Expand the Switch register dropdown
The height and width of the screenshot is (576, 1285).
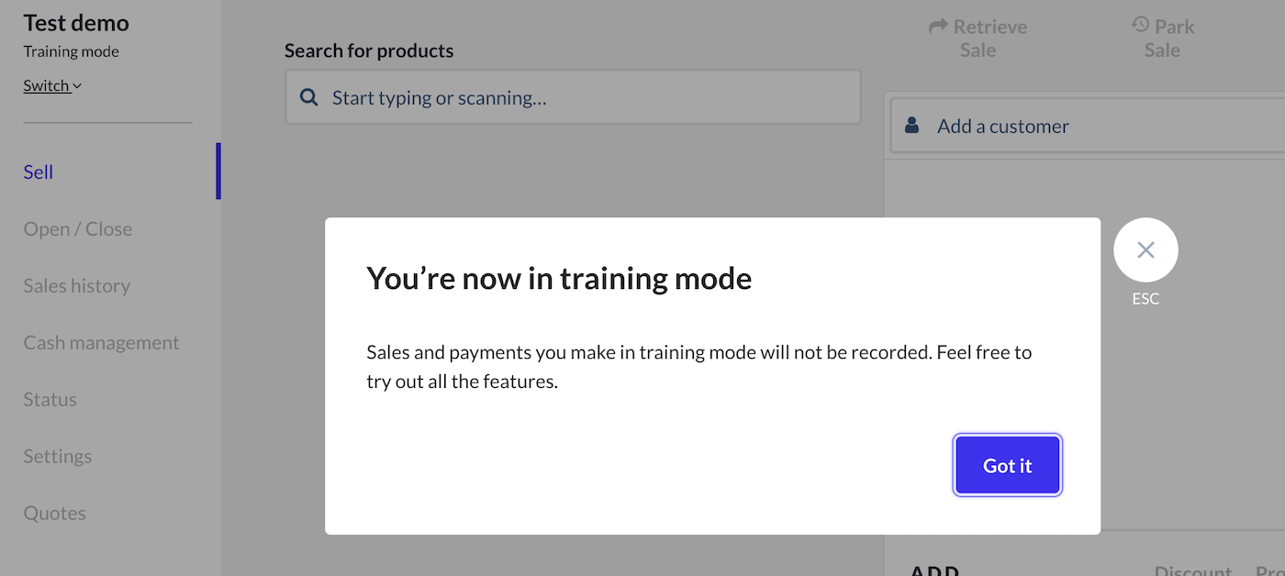coord(52,84)
